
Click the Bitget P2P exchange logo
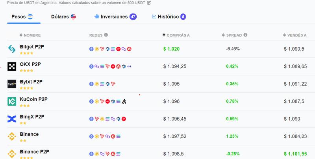pyautogui.click(x=12, y=49)
